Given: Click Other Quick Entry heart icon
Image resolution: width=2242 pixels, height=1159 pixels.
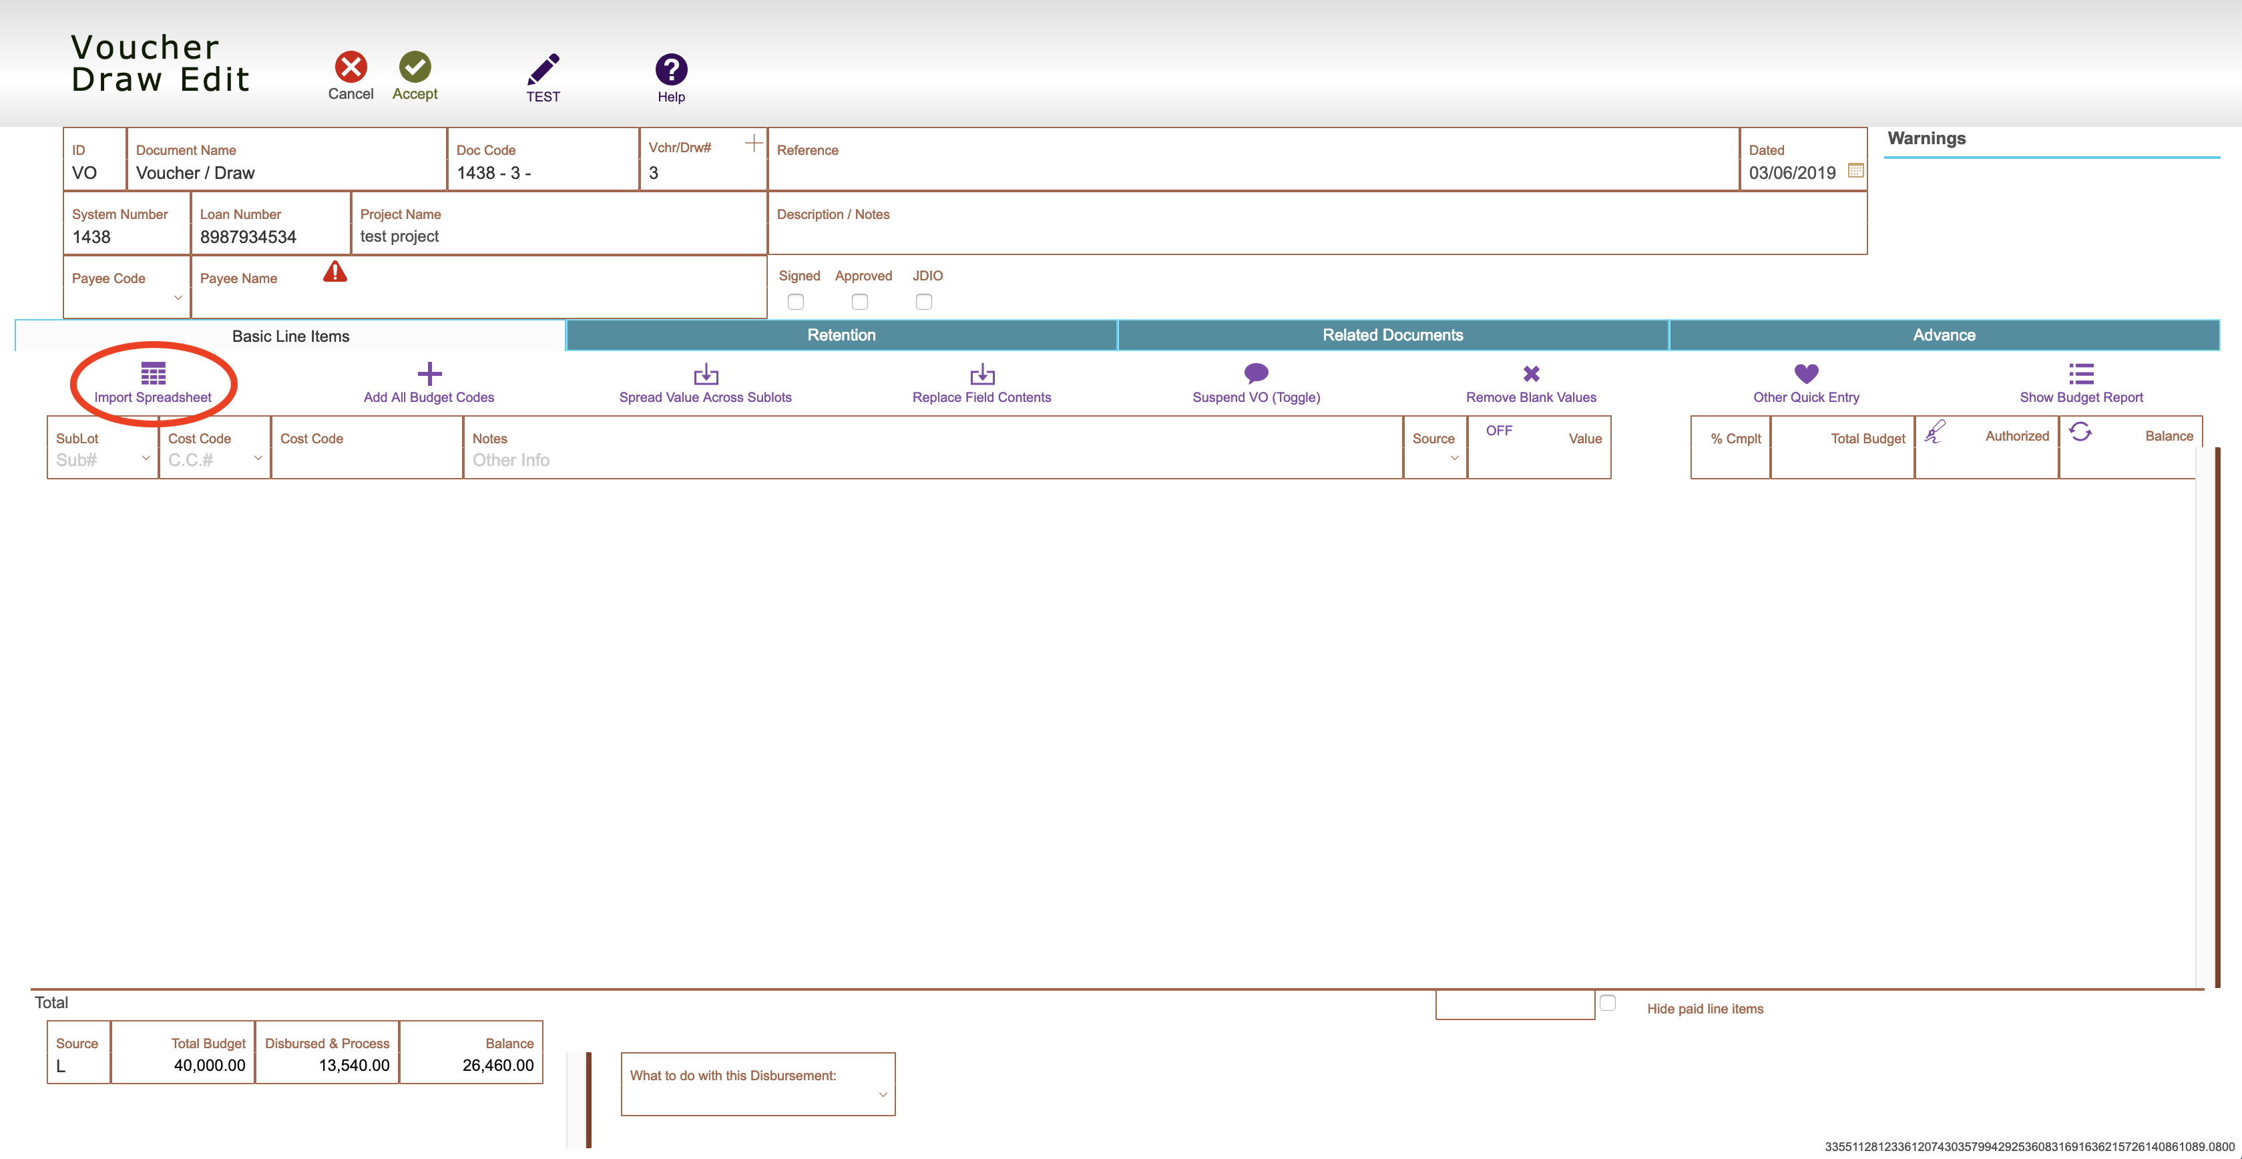Looking at the screenshot, I should point(1806,373).
